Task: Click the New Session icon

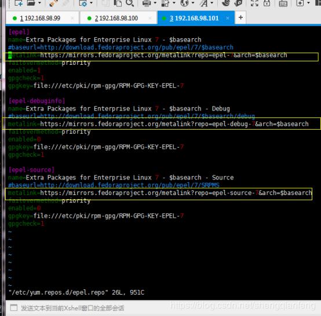Action: tap(19, 3)
